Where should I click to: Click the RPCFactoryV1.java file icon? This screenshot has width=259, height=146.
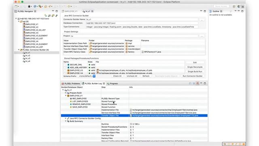[x=143, y=52]
